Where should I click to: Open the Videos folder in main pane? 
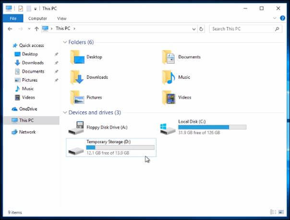(x=177, y=97)
